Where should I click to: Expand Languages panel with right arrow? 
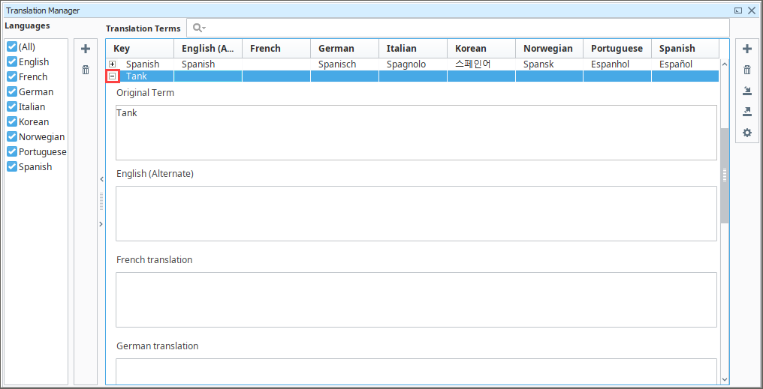coord(101,224)
